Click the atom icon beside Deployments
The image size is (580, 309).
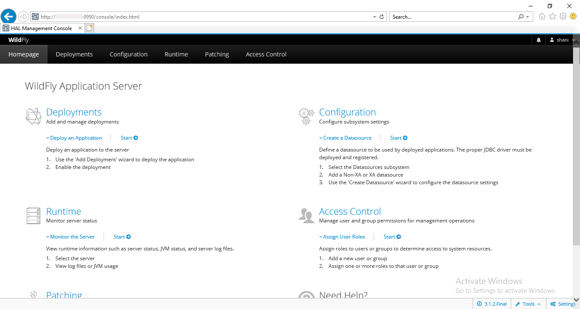click(33, 115)
